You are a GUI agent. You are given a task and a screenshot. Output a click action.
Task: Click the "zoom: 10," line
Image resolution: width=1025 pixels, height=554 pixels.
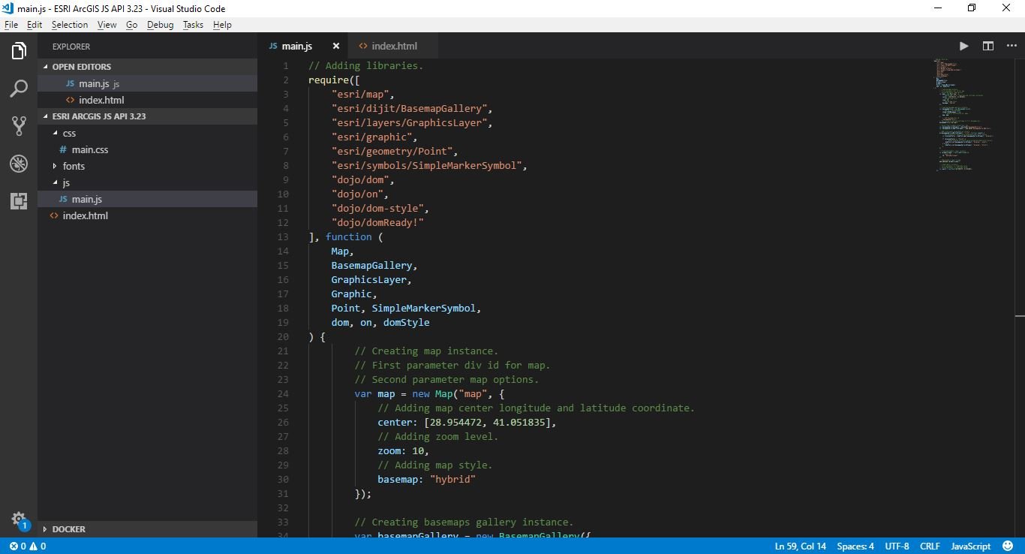[x=403, y=451]
